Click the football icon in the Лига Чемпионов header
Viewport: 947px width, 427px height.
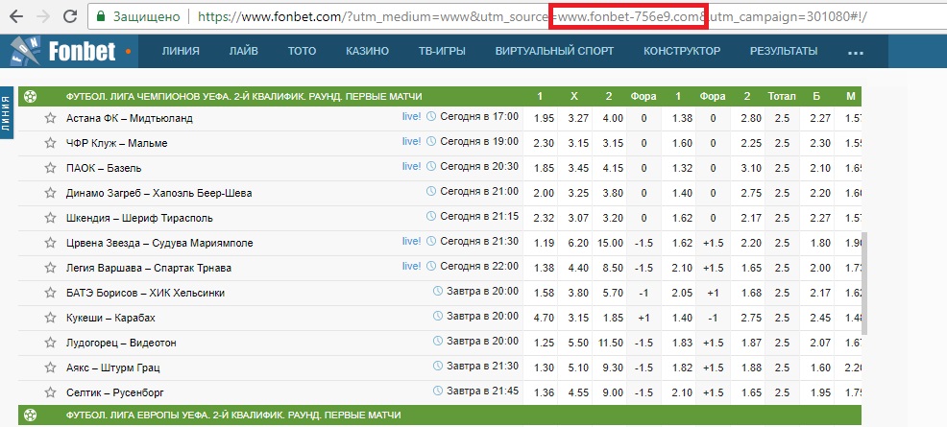pyautogui.click(x=30, y=97)
